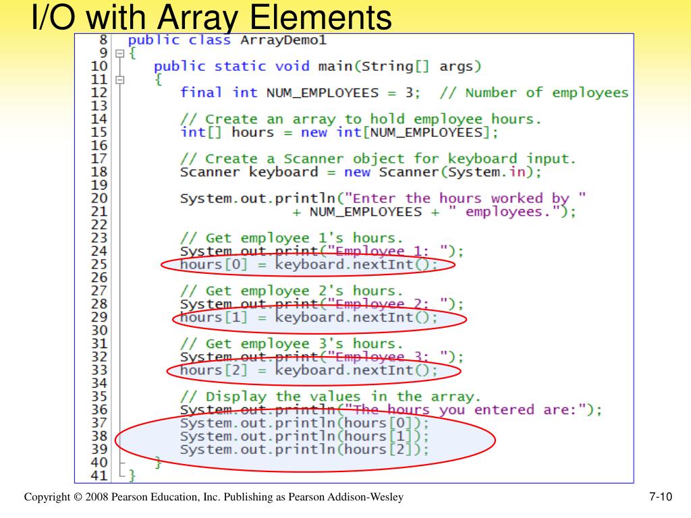Viewport: 691px width, 518px height.
Task: Click the println "The hours you entered are:" line
Action: tap(391, 410)
